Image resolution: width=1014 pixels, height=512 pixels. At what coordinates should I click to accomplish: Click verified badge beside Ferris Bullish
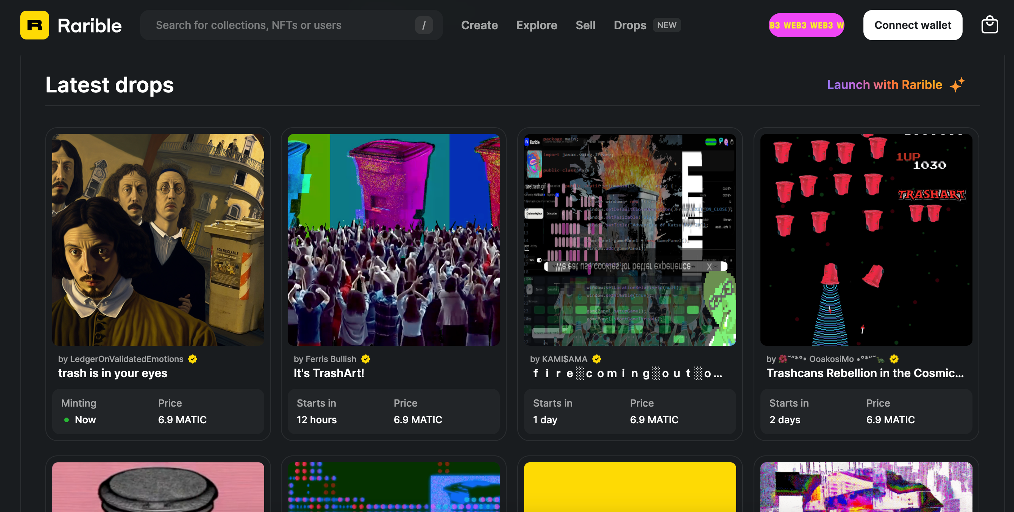366,359
